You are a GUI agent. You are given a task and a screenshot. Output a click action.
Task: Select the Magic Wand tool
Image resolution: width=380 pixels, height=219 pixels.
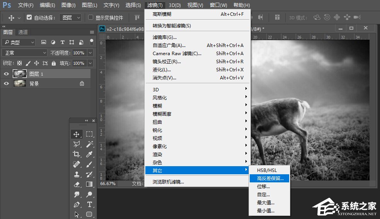point(89,144)
